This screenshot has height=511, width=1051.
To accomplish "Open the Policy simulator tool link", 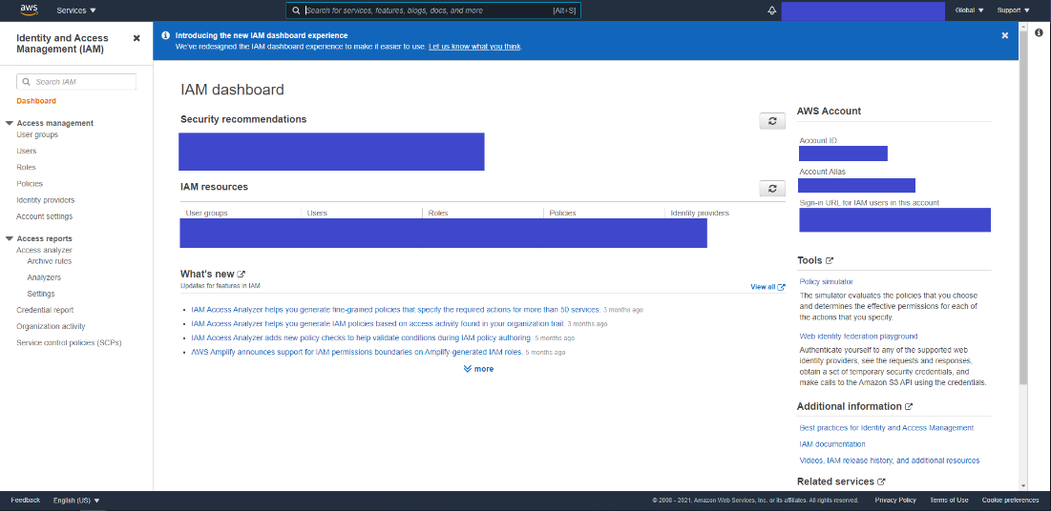I will pyautogui.click(x=826, y=281).
